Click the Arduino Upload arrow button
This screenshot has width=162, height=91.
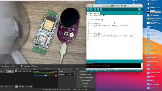pos(91,9)
